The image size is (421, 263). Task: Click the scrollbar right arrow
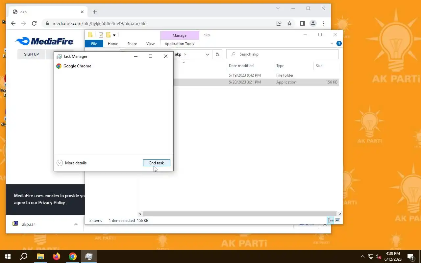tap(340, 214)
